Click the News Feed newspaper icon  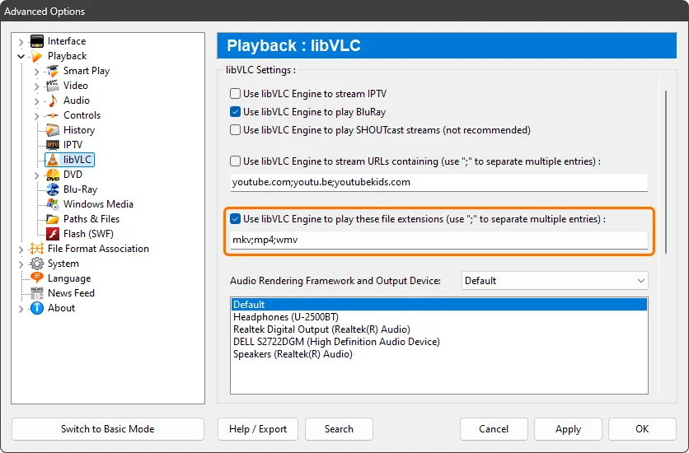click(37, 293)
